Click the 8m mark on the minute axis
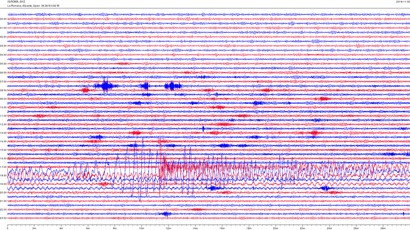The height and width of the screenshot is (230, 410). (115, 228)
